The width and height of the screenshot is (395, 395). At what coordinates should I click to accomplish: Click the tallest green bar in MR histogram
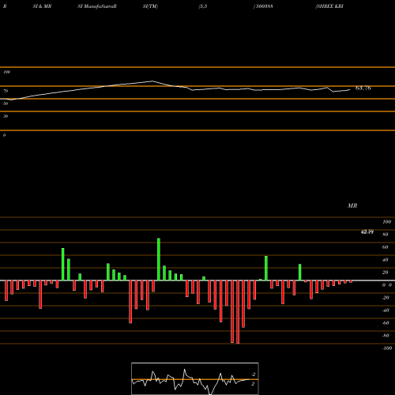[159, 259]
